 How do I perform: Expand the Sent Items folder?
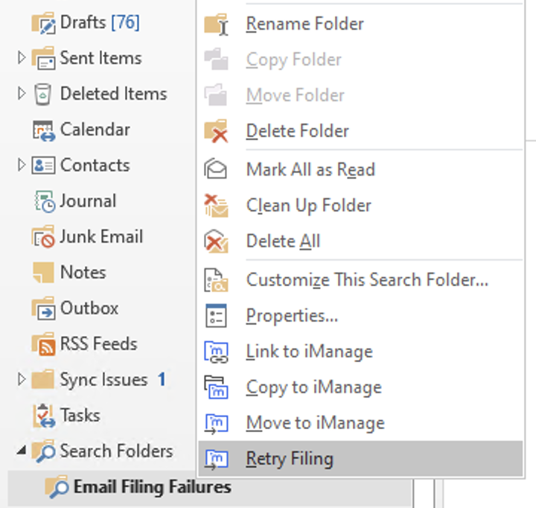point(21,58)
